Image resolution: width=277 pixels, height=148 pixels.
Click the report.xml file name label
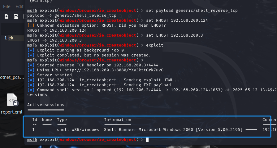(12, 112)
